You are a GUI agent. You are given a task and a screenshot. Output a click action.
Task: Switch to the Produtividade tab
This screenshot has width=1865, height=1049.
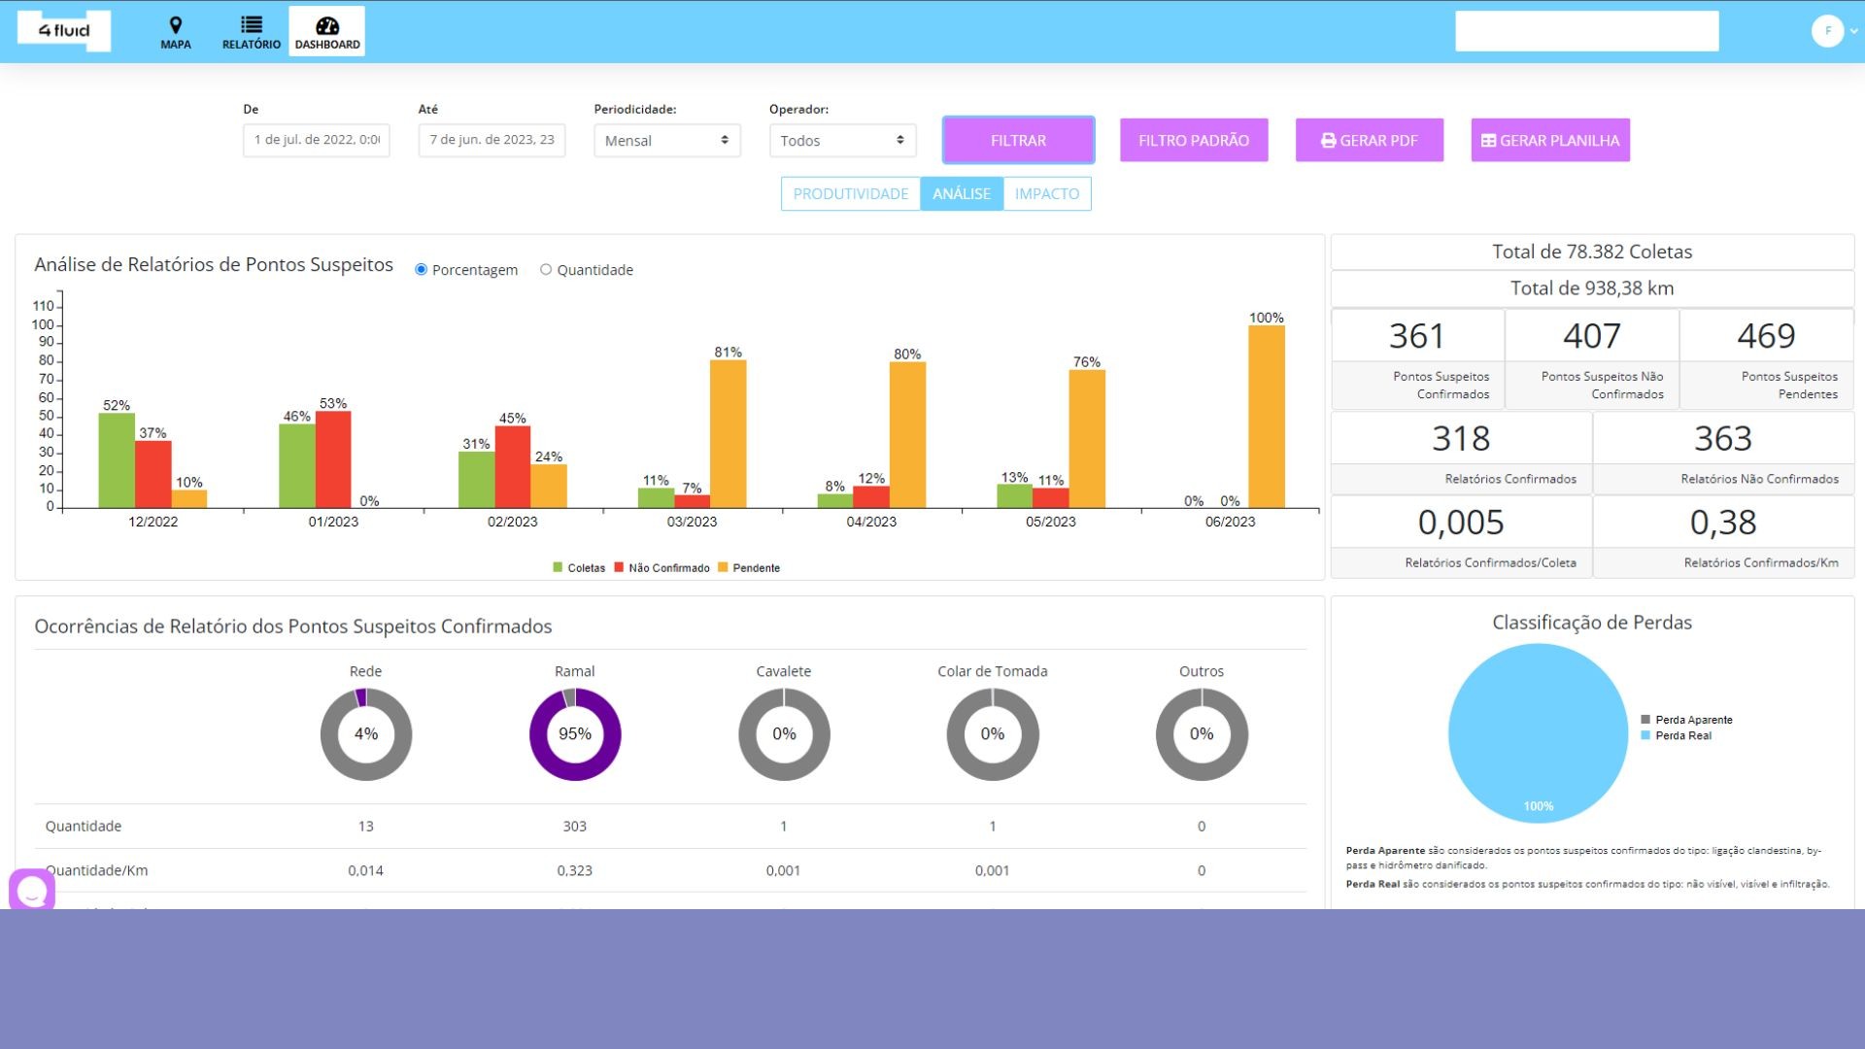pyautogui.click(x=851, y=194)
